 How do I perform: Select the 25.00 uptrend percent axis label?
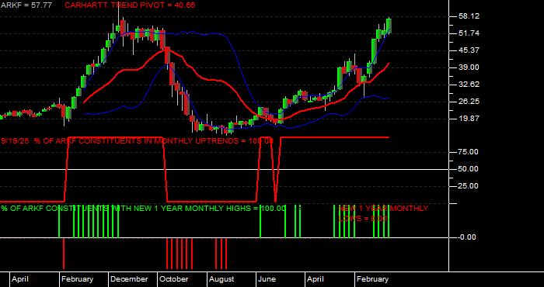(469, 186)
